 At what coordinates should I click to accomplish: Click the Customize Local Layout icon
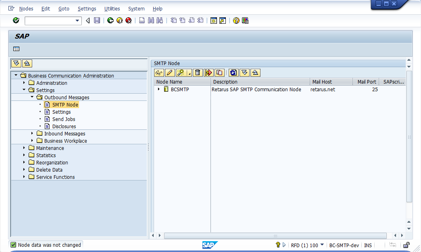point(245,20)
